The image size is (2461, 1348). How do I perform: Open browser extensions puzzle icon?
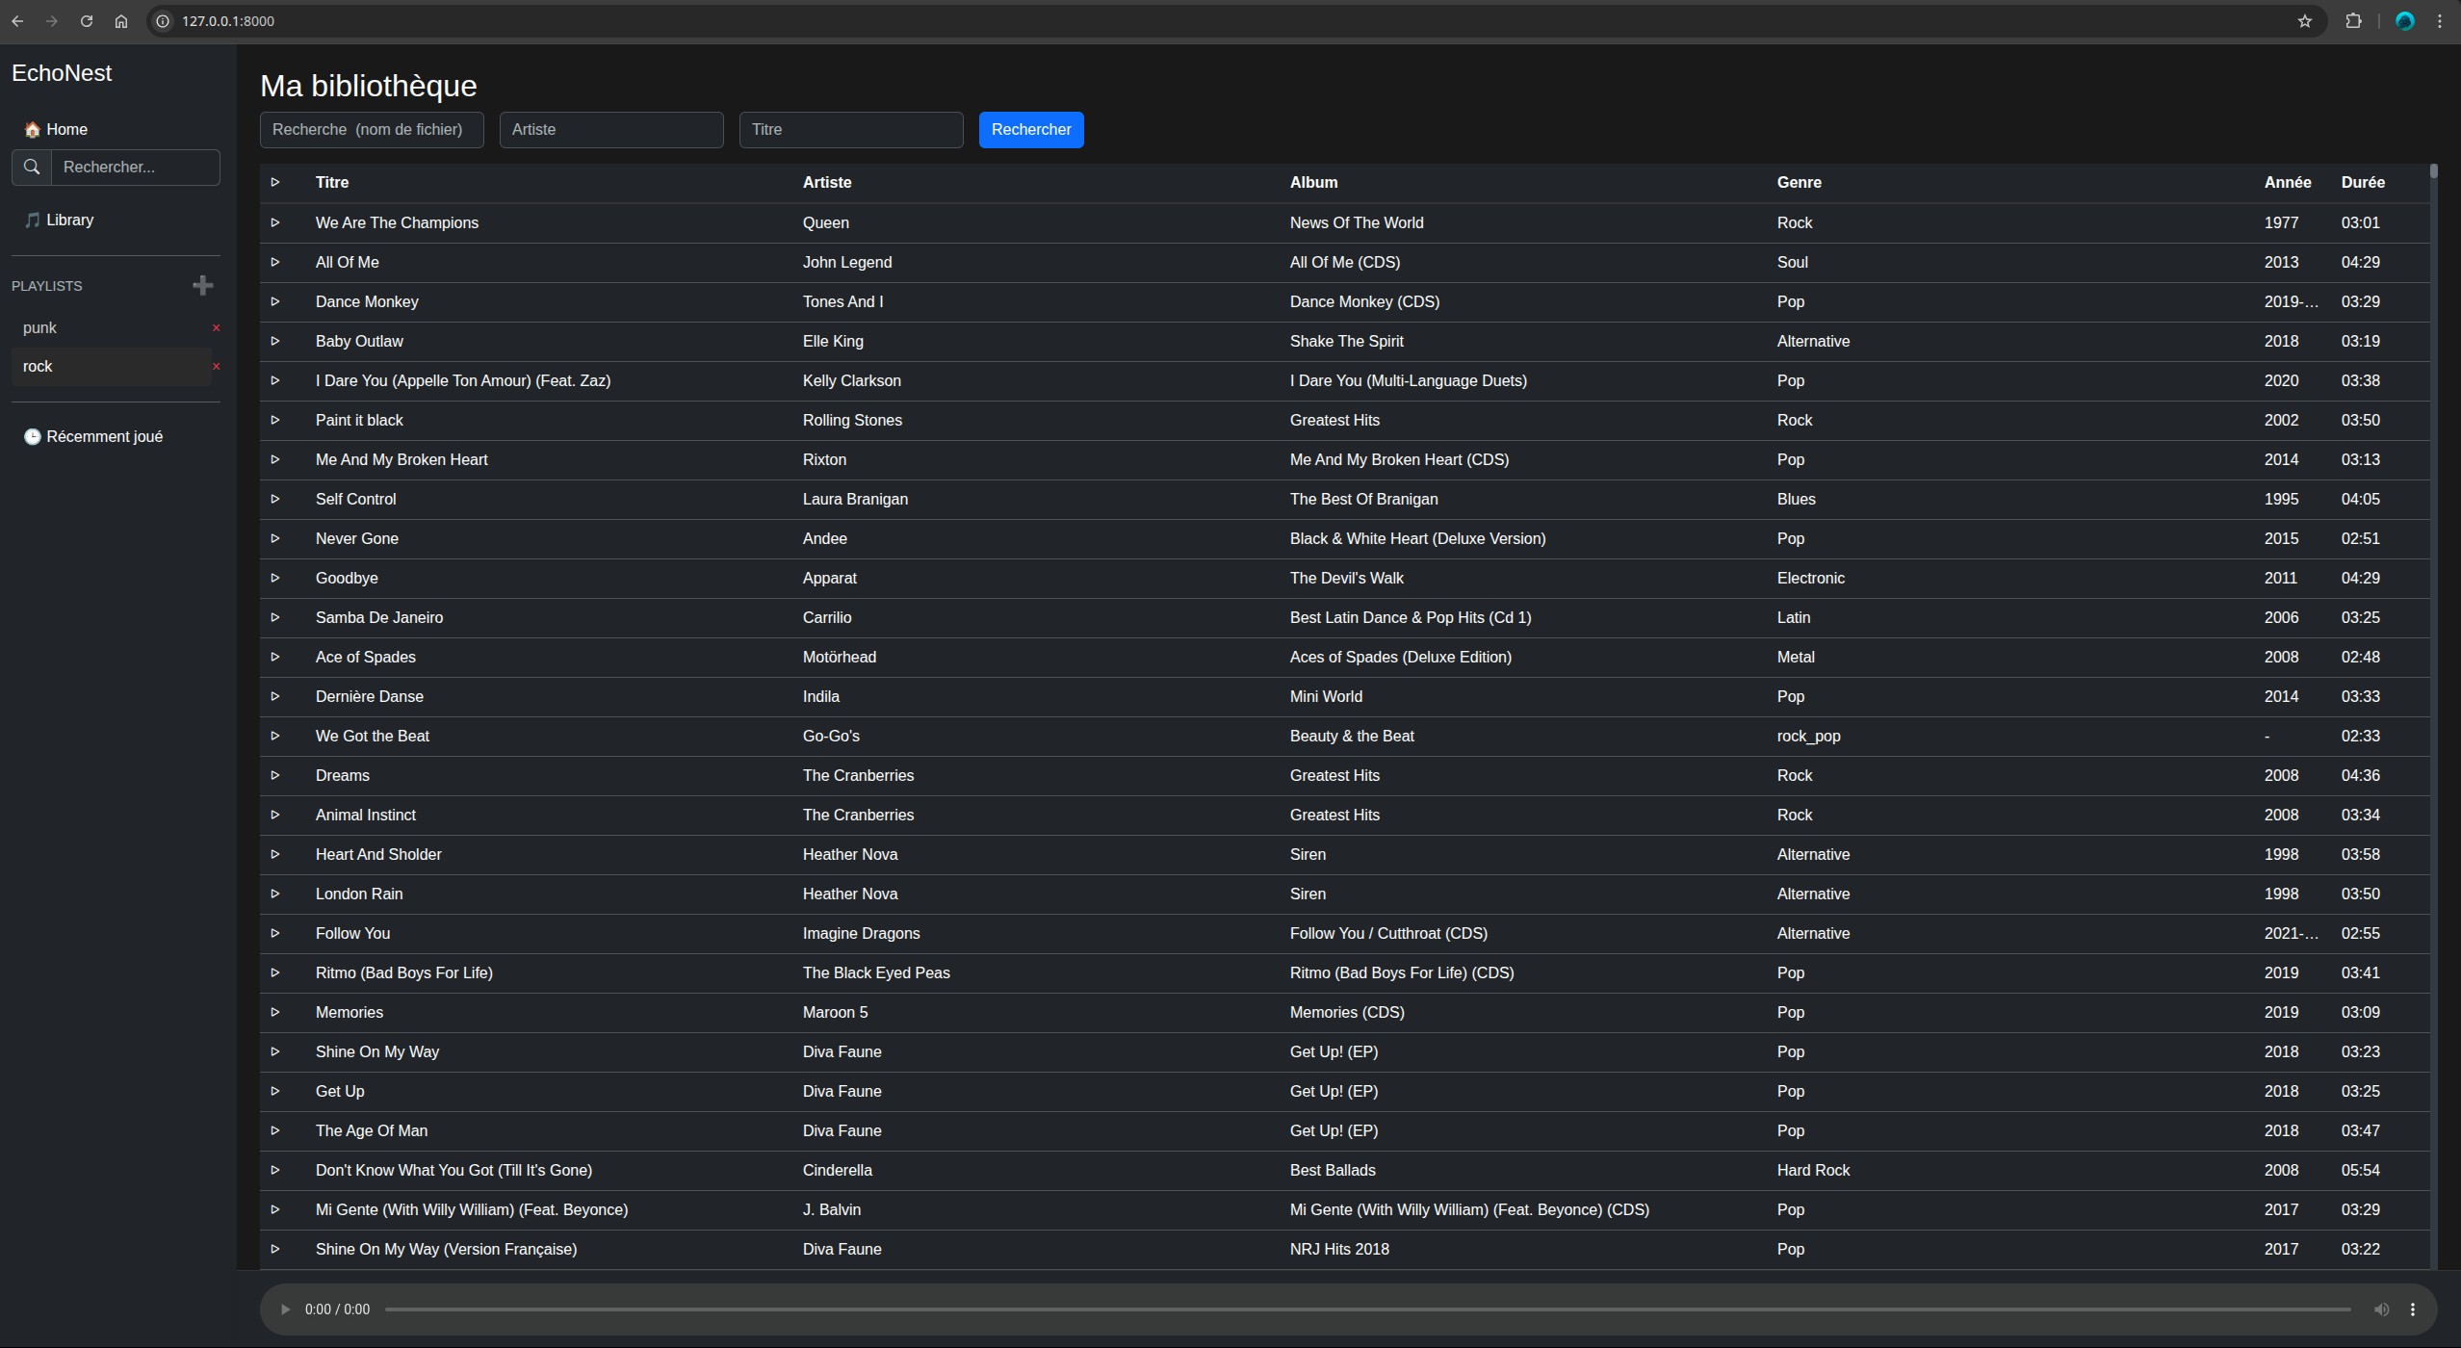[2353, 21]
